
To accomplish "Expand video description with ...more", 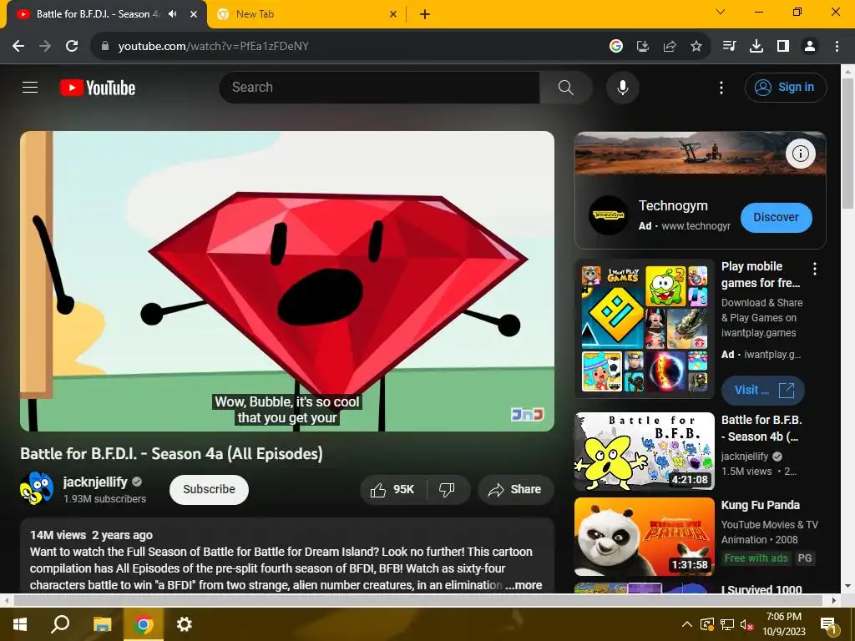I will coord(523,585).
